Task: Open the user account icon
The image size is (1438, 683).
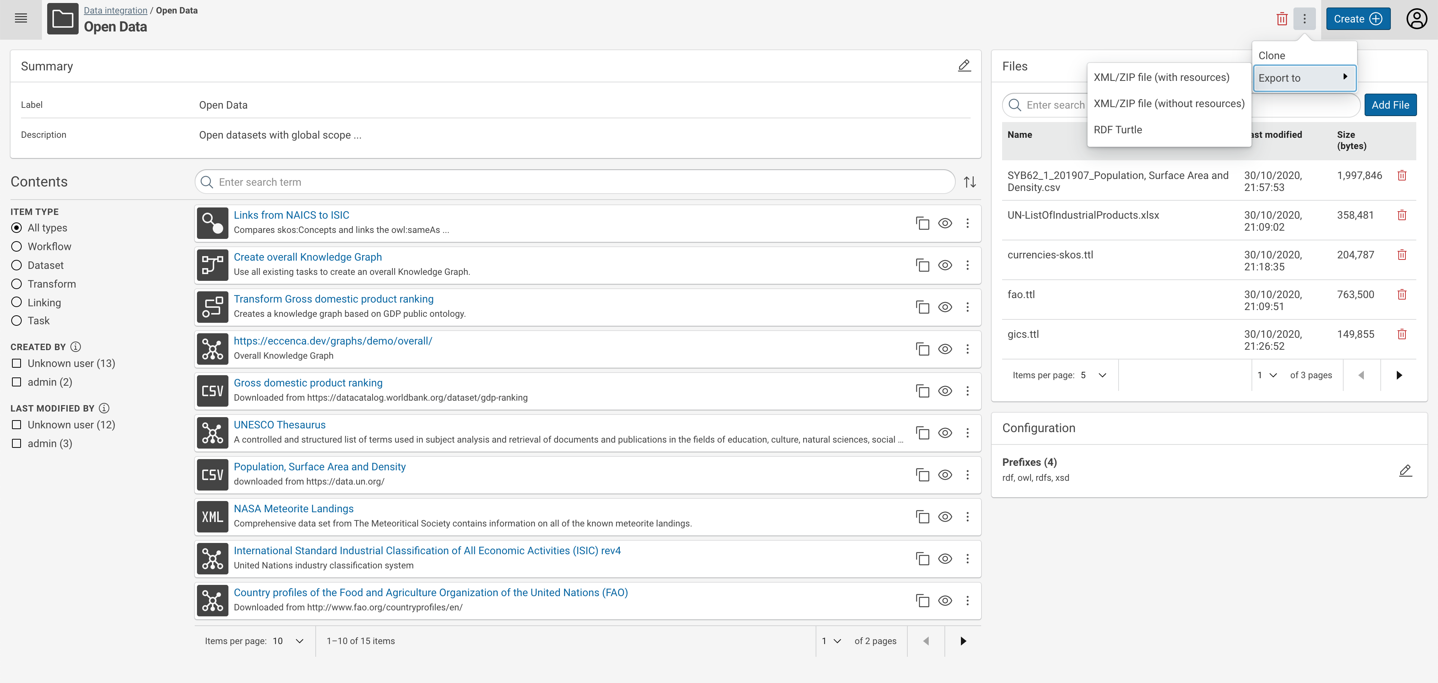Action: click(1416, 19)
